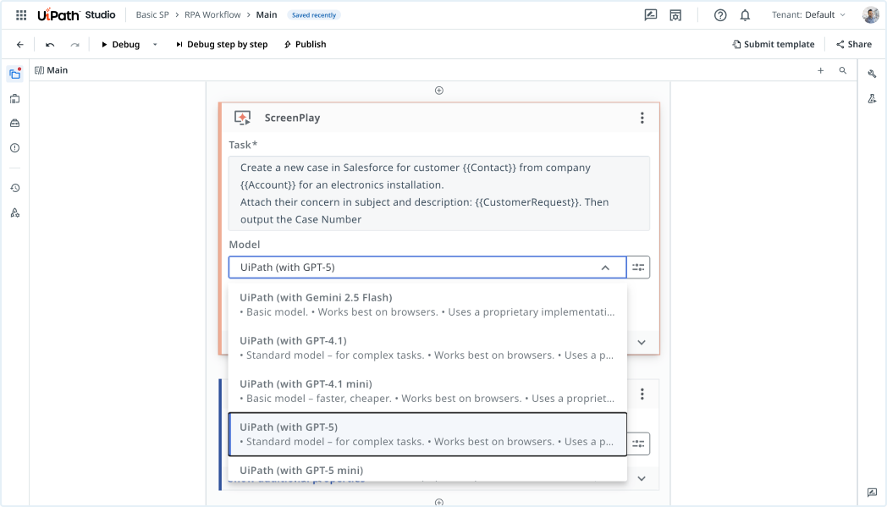Open the data manager sidebar icon

(x=15, y=123)
